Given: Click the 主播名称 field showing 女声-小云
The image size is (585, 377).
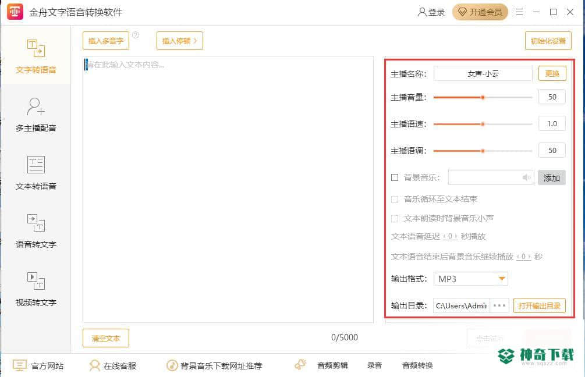Looking at the screenshot, I should pyautogui.click(x=483, y=73).
